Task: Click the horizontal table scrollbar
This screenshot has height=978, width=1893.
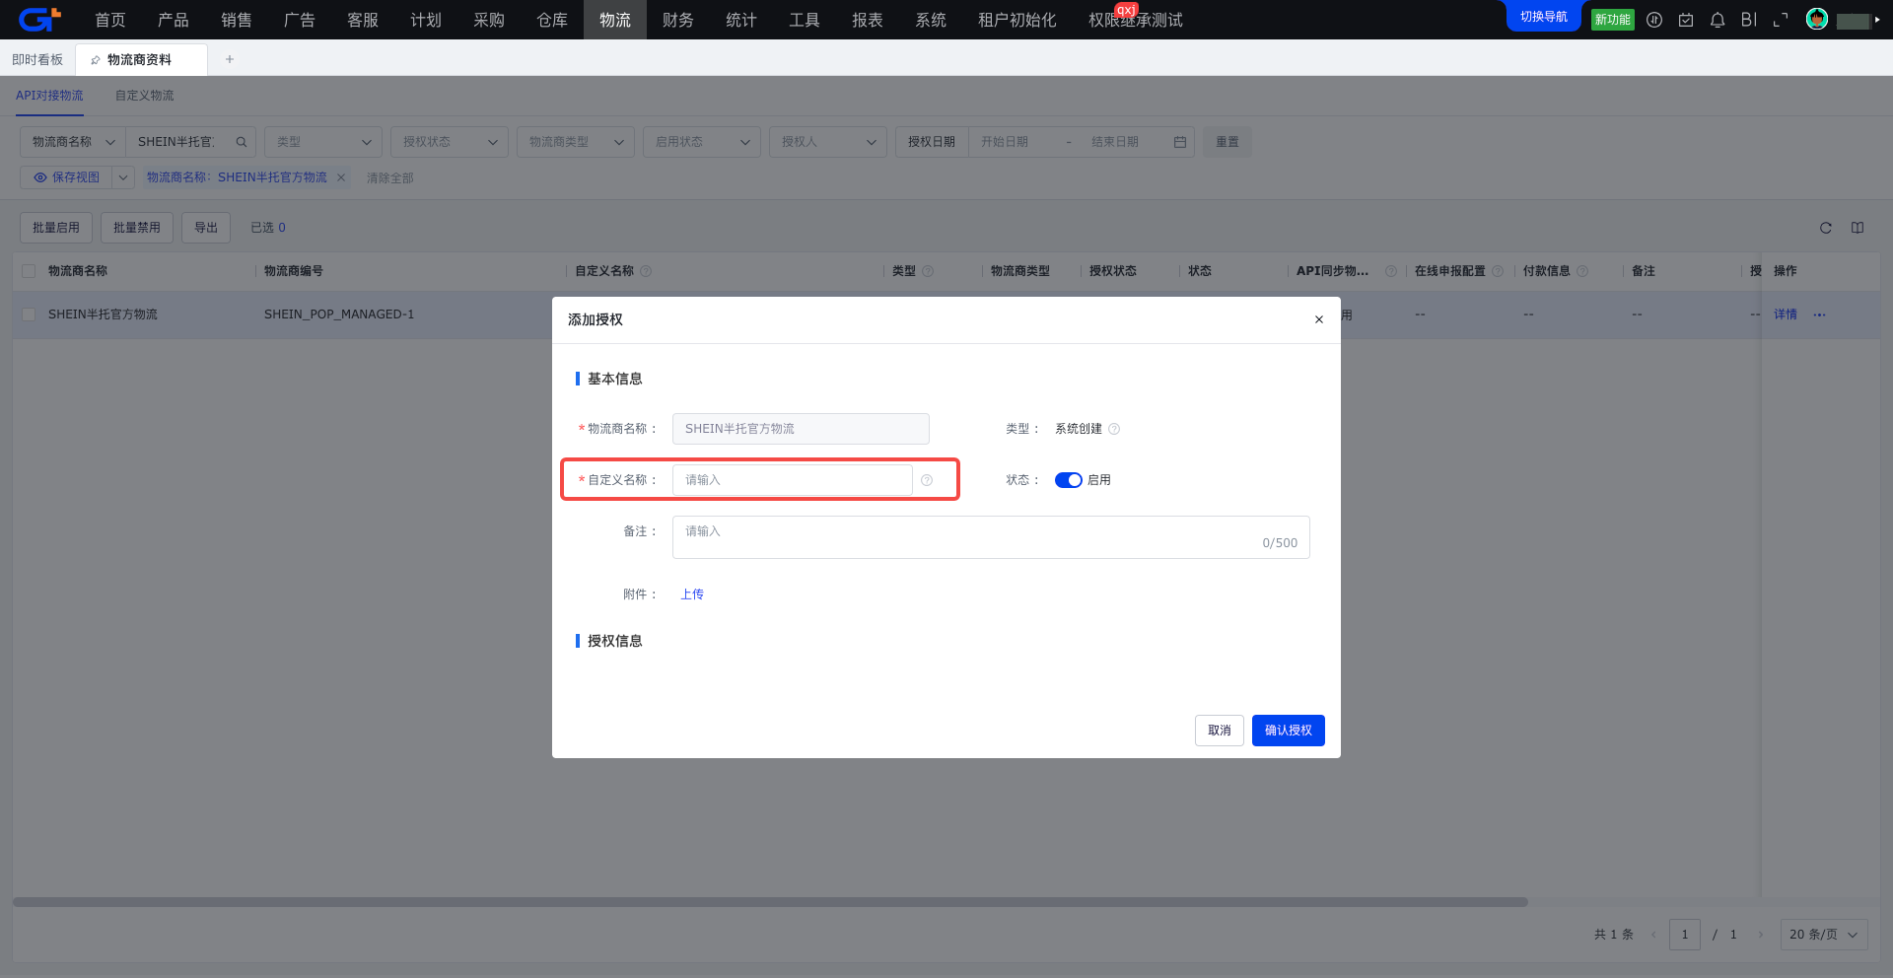Action: coord(770,902)
